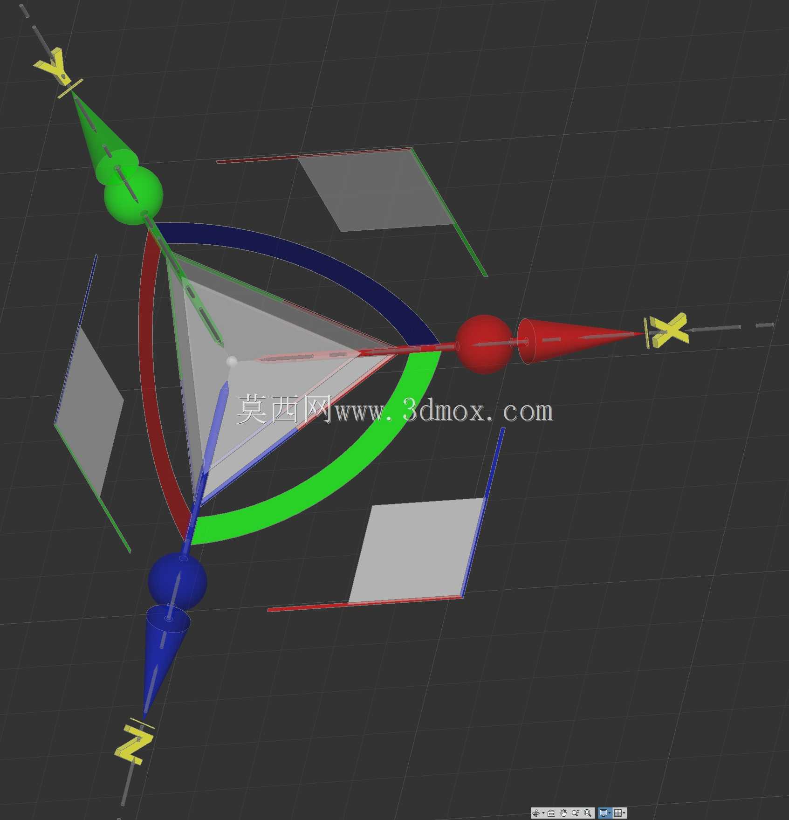
Task: Open the Grid and Snaps dropdown arrow
Action: pos(624,813)
